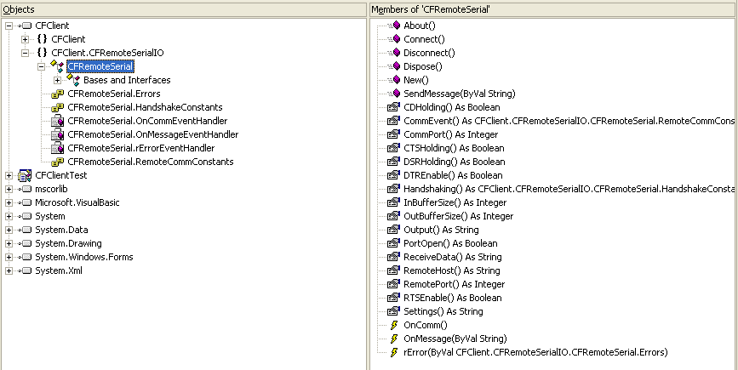This screenshot has height=370, width=738.
Task: Click the class icon beside CFRemoteSerial
Action: (57, 66)
